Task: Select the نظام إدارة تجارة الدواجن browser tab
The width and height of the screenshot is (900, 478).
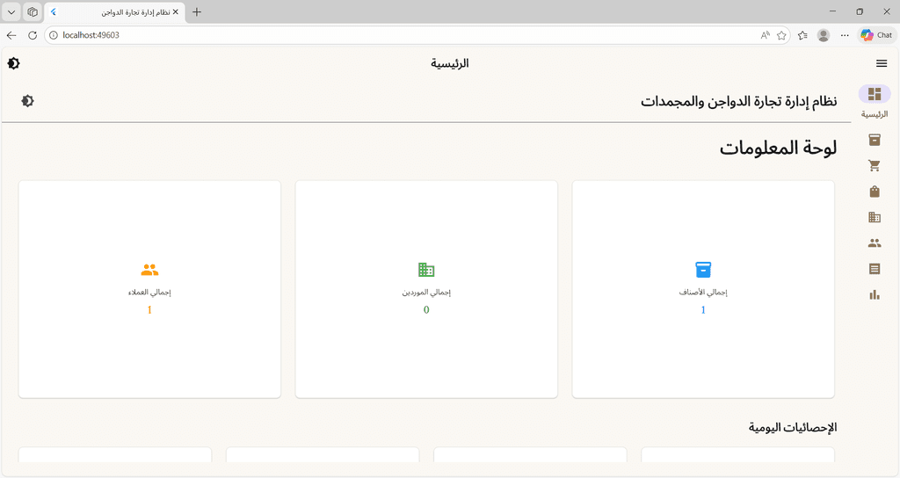Action: pos(115,12)
